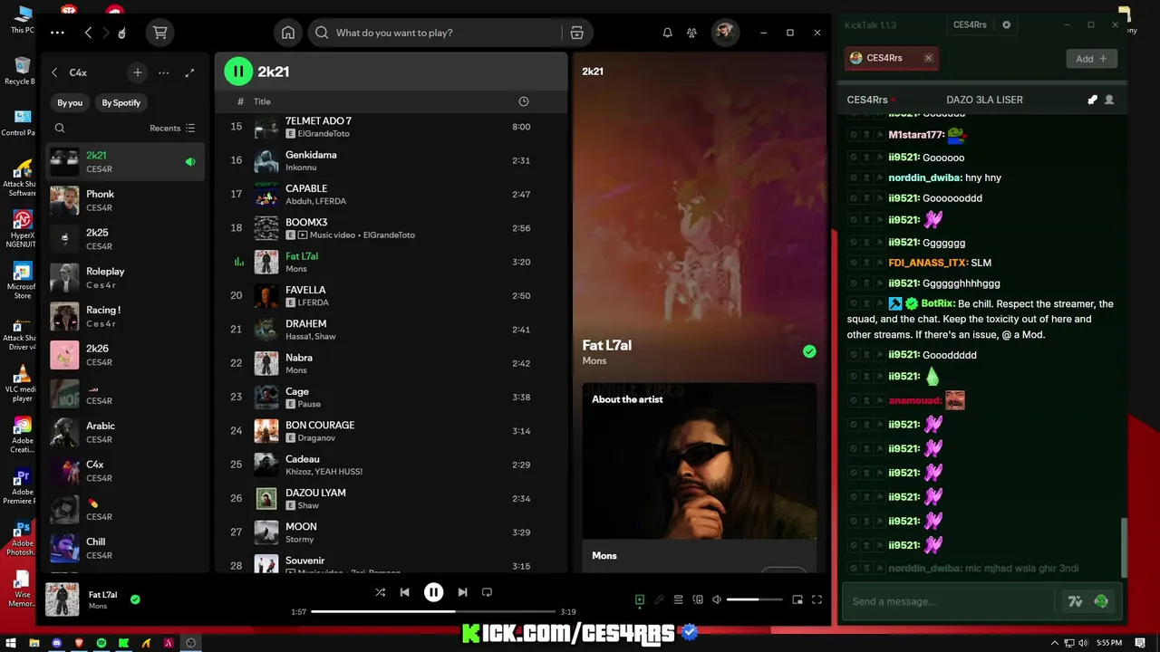Open the Arabic playlist

[125, 433]
